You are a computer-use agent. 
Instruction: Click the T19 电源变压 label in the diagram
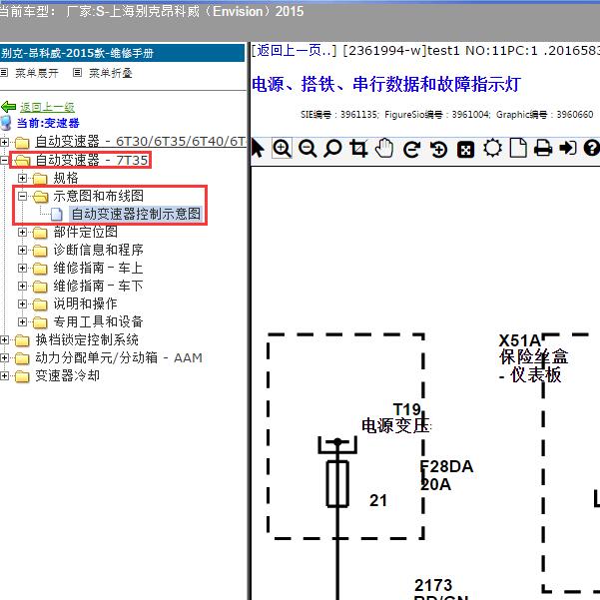(x=396, y=418)
